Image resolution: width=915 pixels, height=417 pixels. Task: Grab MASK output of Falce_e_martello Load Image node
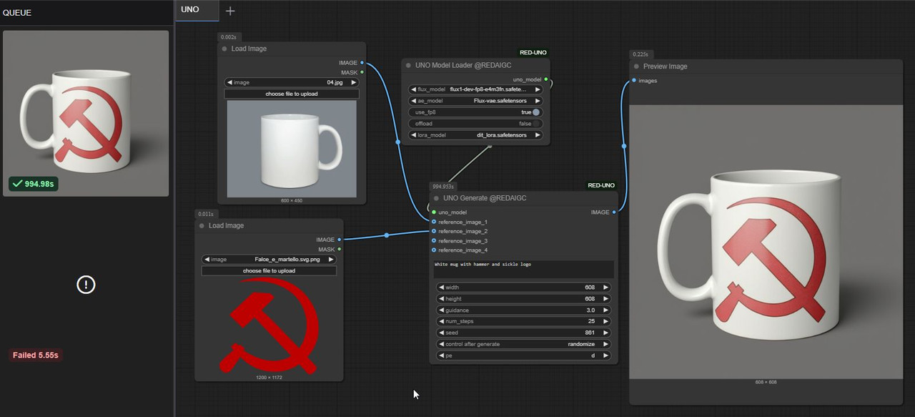(x=339, y=249)
